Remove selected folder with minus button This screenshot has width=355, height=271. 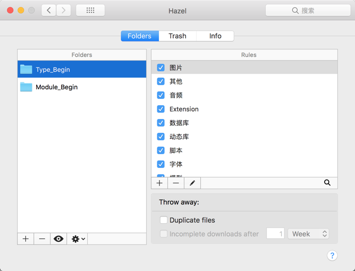coord(42,239)
